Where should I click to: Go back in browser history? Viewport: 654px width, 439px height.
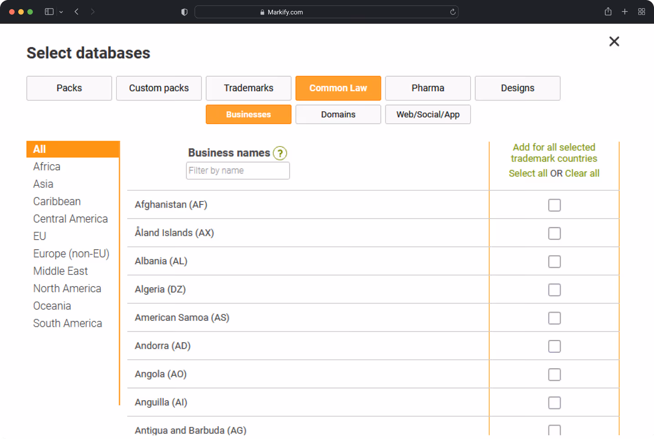click(77, 12)
